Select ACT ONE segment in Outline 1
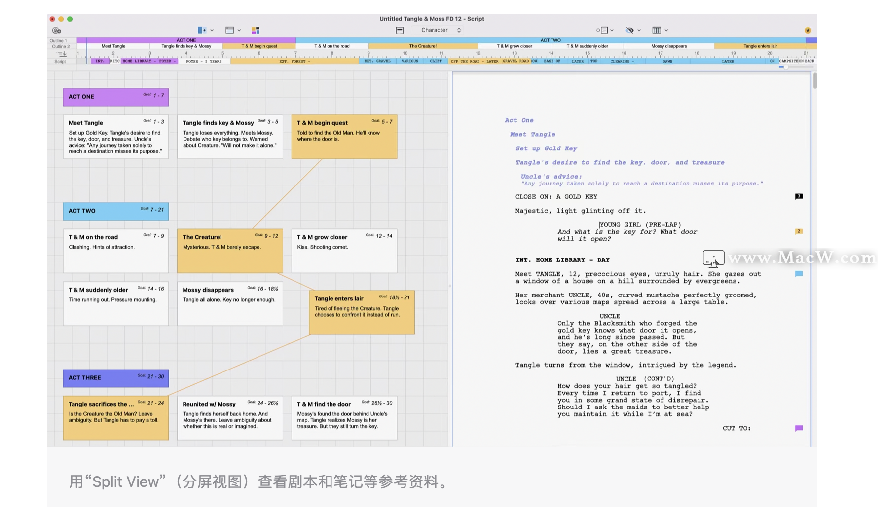 pyautogui.click(x=186, y=40)
